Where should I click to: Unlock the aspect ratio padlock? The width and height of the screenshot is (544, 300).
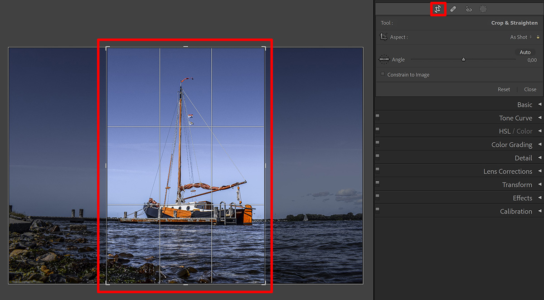coord(539,37)
